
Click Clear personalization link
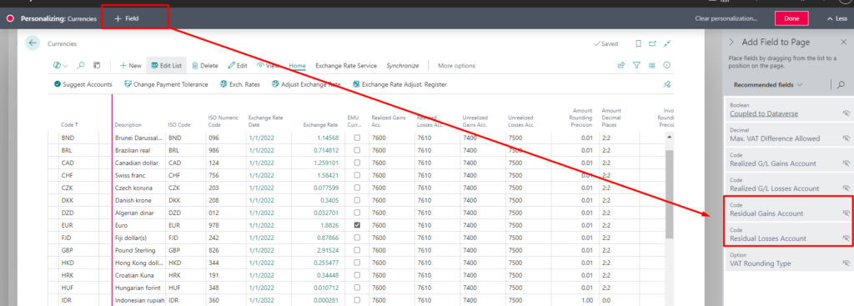pos(726,18)
